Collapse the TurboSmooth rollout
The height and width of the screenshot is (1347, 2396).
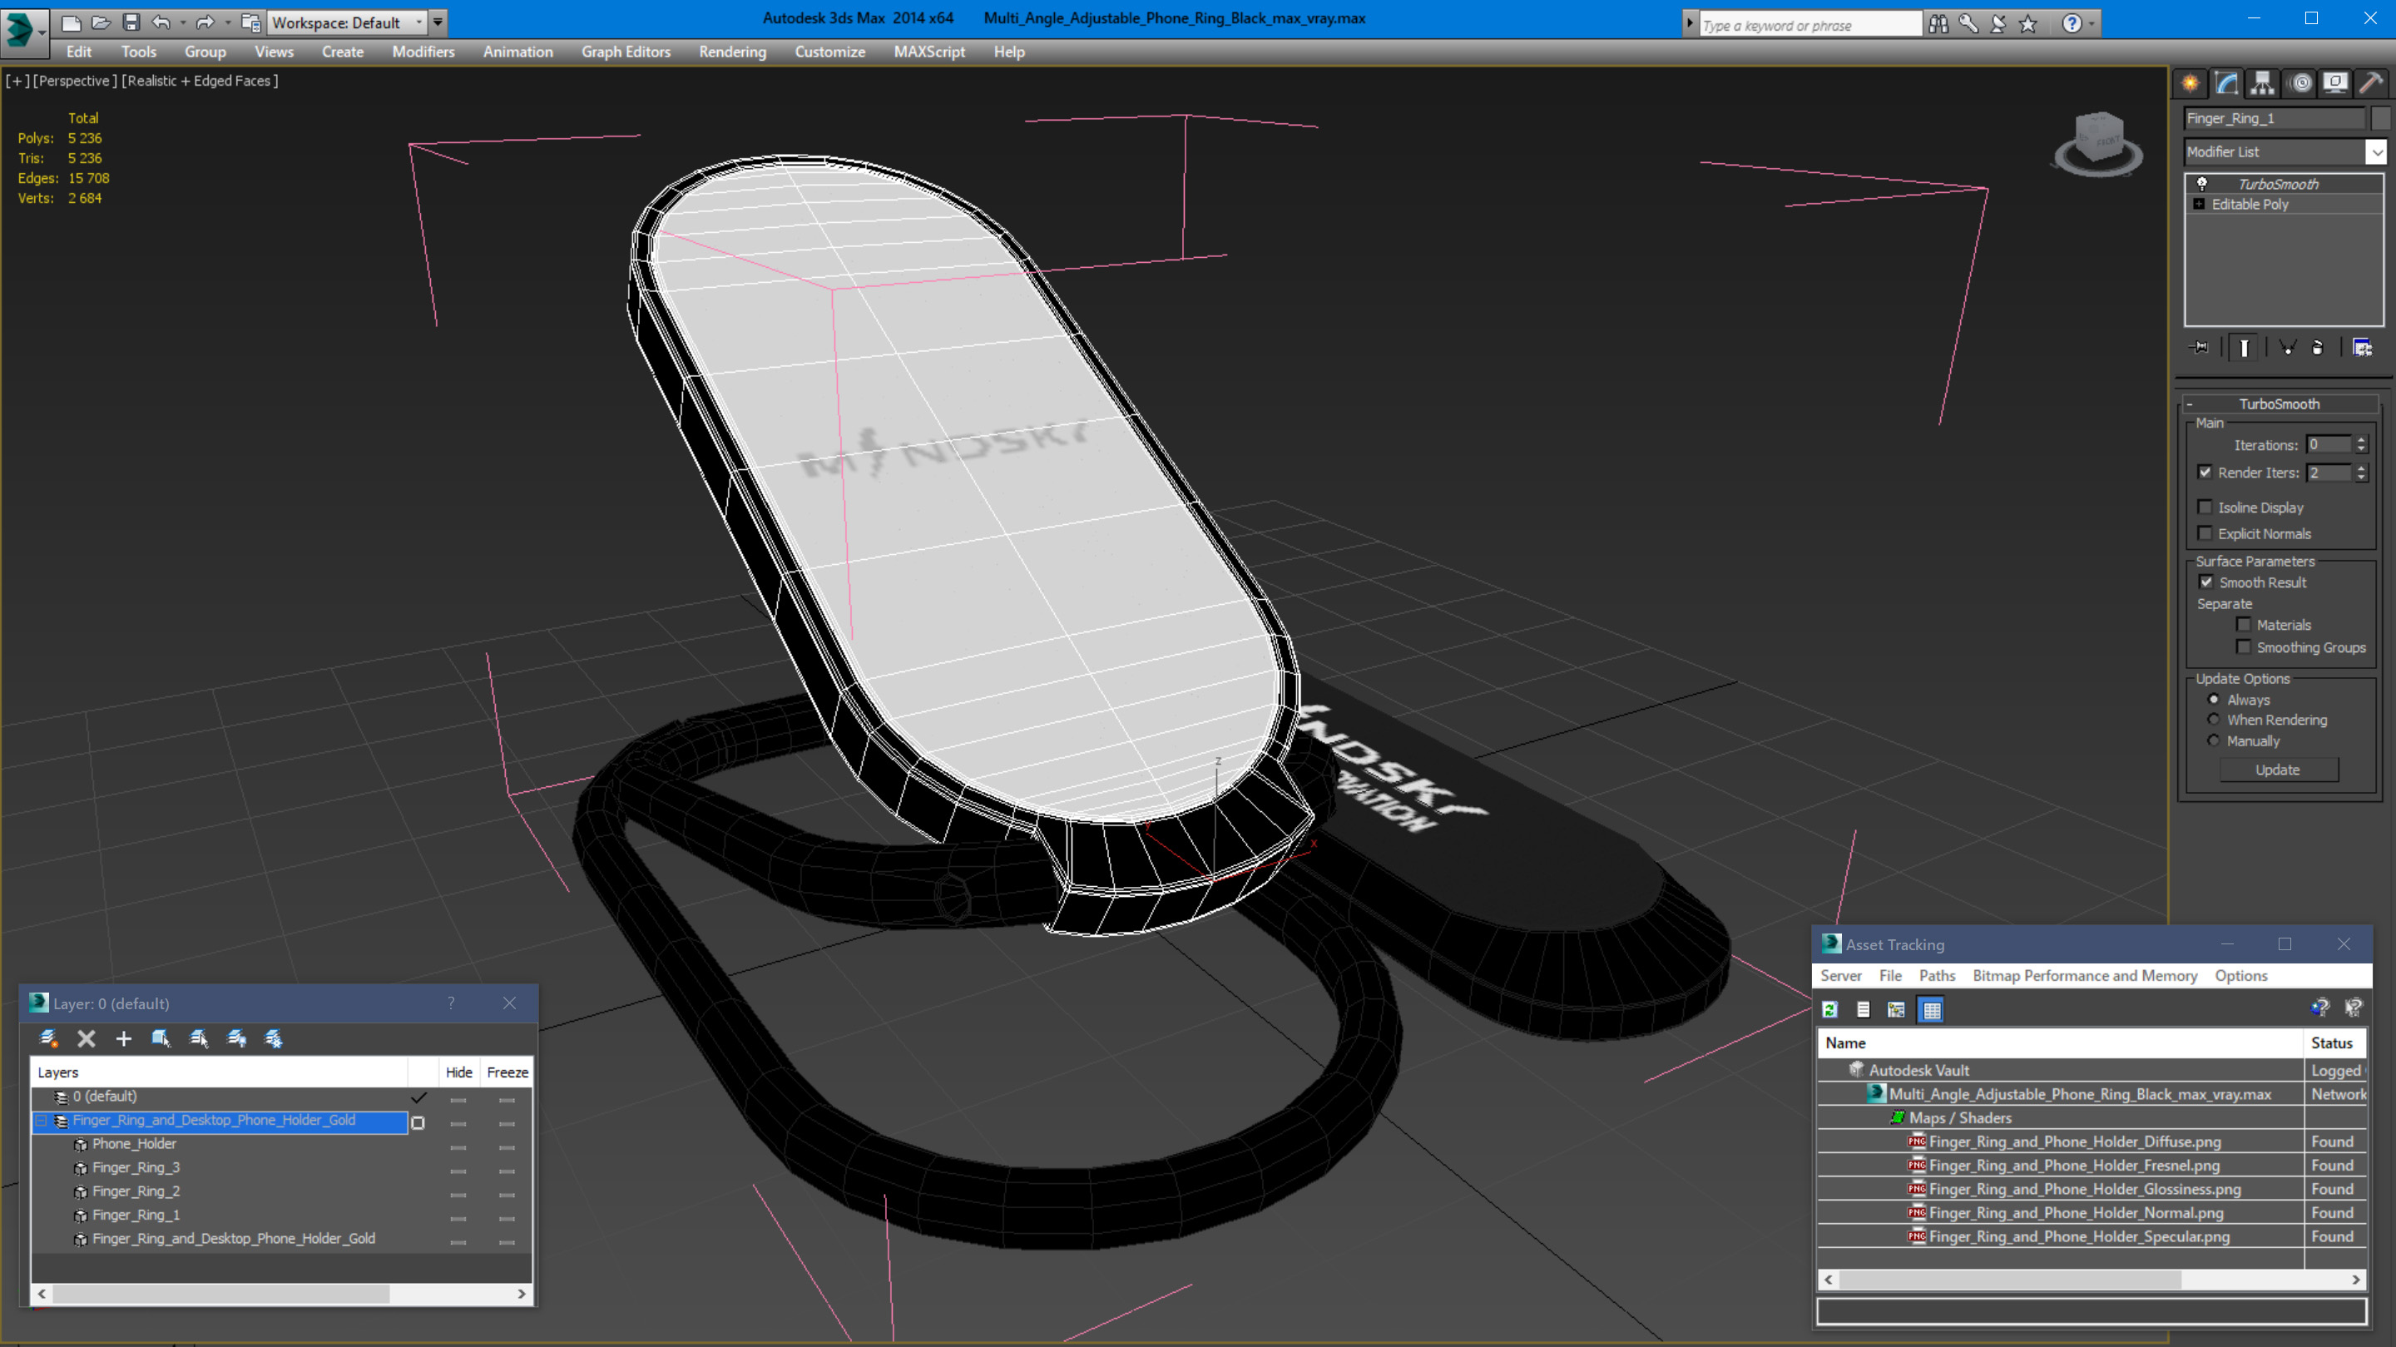(x=2191, y=404)
